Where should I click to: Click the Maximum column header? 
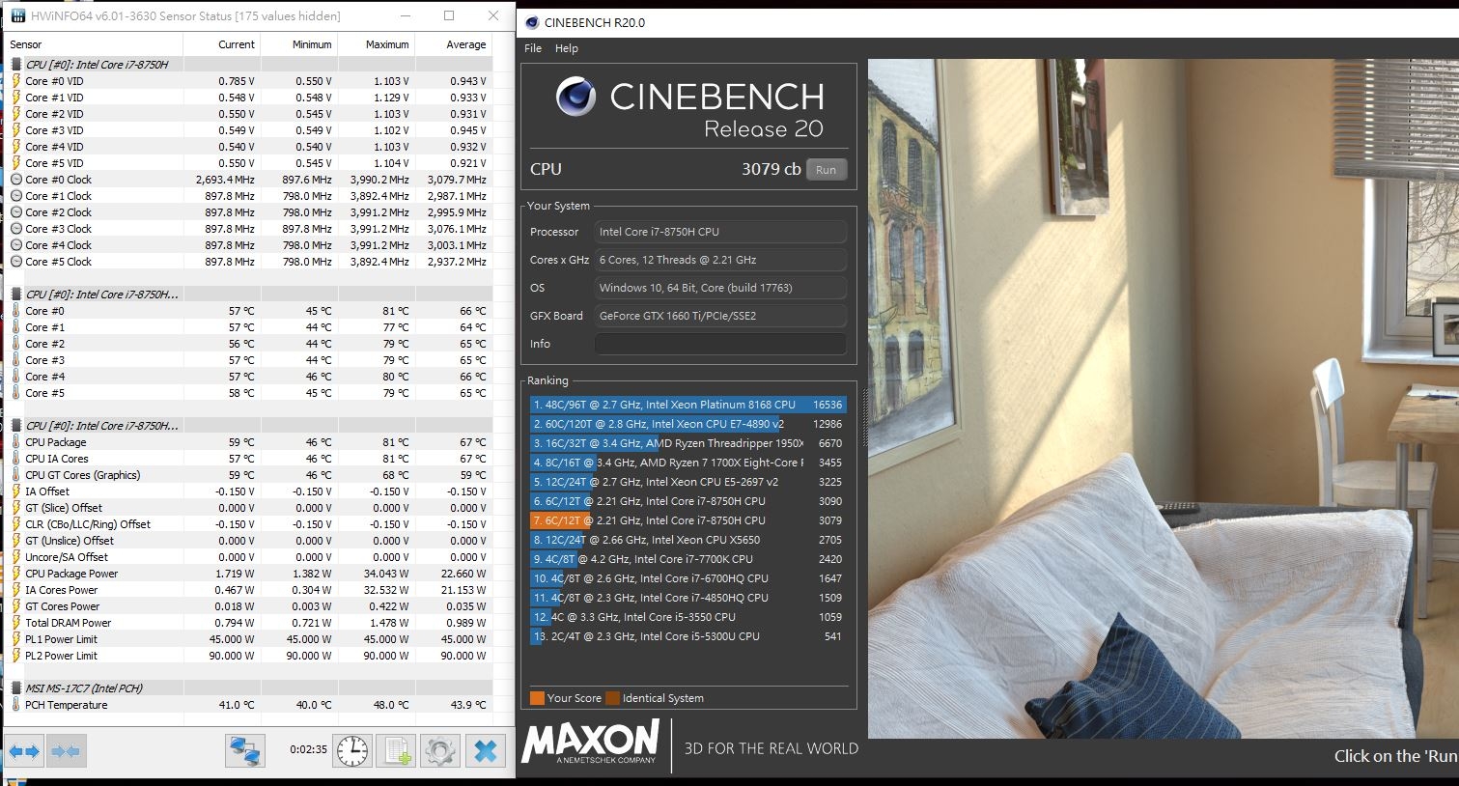(376, 44)
